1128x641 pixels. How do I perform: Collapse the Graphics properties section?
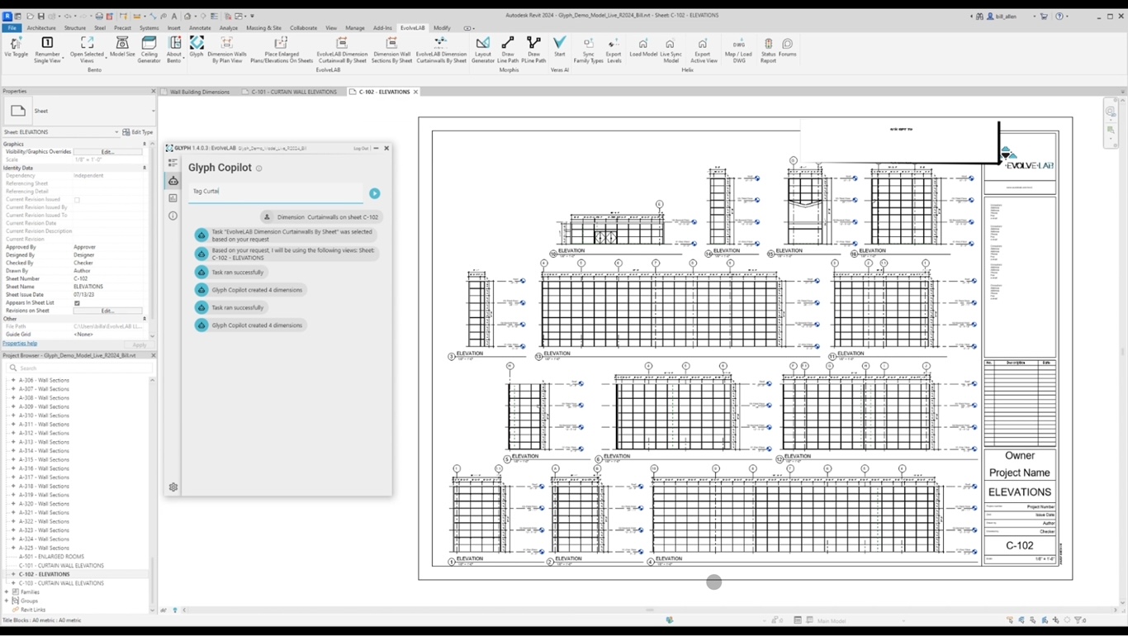[145, 145]
